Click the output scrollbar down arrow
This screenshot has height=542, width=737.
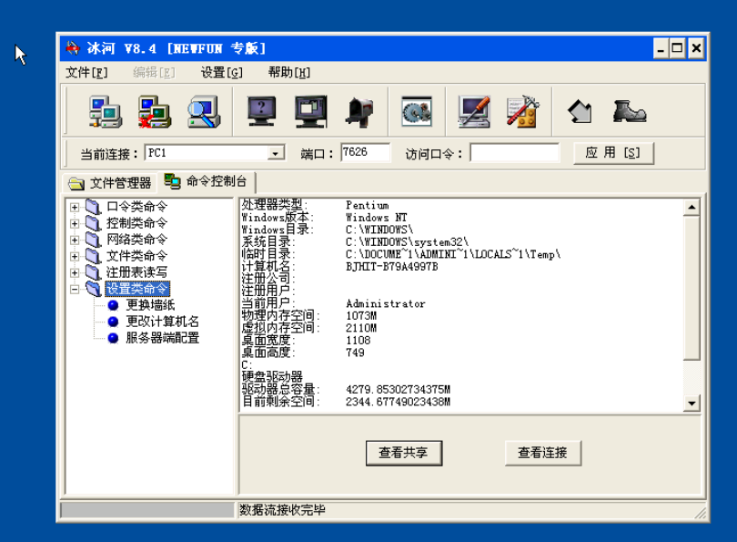click(x=692, y=404)
